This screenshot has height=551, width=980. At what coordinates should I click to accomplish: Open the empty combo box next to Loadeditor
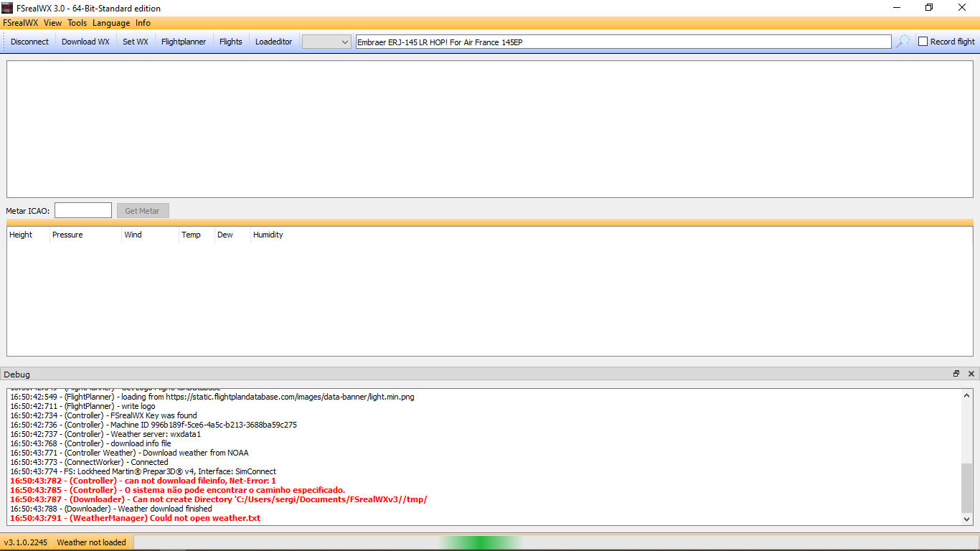tap(326, 42)
